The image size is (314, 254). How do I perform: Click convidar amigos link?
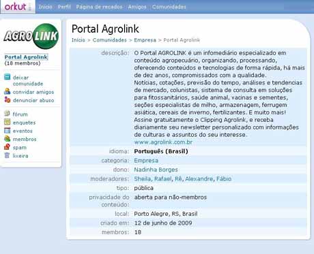coord(33,92)
